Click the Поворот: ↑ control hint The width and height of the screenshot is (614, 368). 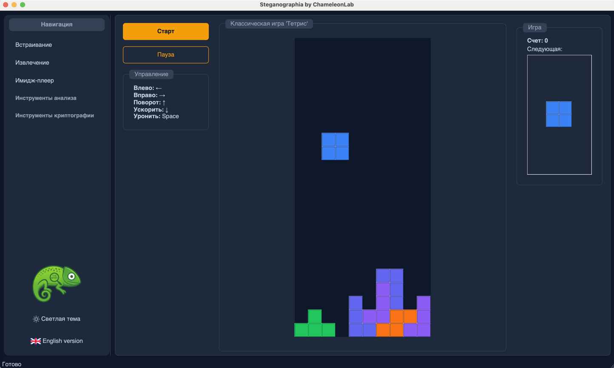(150, 102)
